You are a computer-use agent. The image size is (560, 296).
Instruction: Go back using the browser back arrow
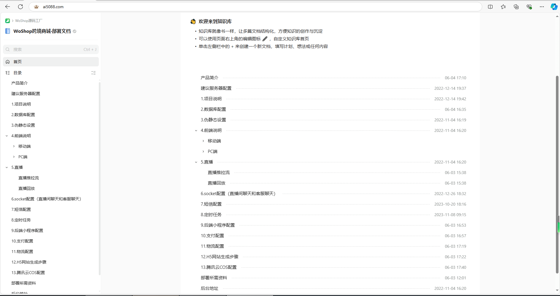pyautogui.click(x=8, y=7)
